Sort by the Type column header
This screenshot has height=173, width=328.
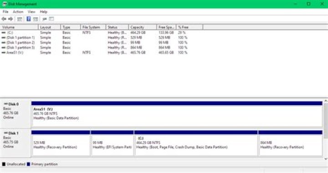(71, 27)
